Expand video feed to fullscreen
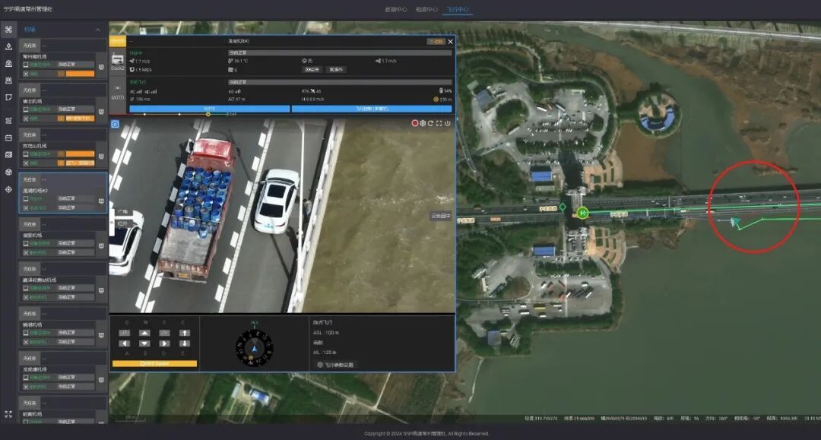The image size is (821, 440). point(439,123)
